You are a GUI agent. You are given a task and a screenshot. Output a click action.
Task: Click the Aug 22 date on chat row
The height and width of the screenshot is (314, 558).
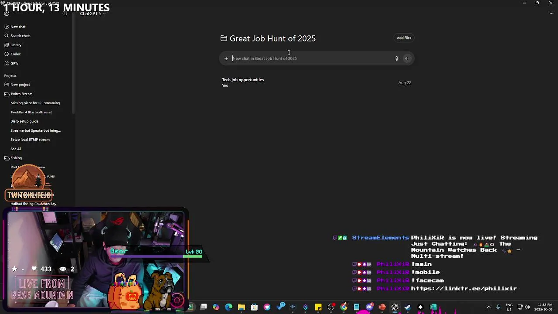pyautogui.click(x=405, y=83)
